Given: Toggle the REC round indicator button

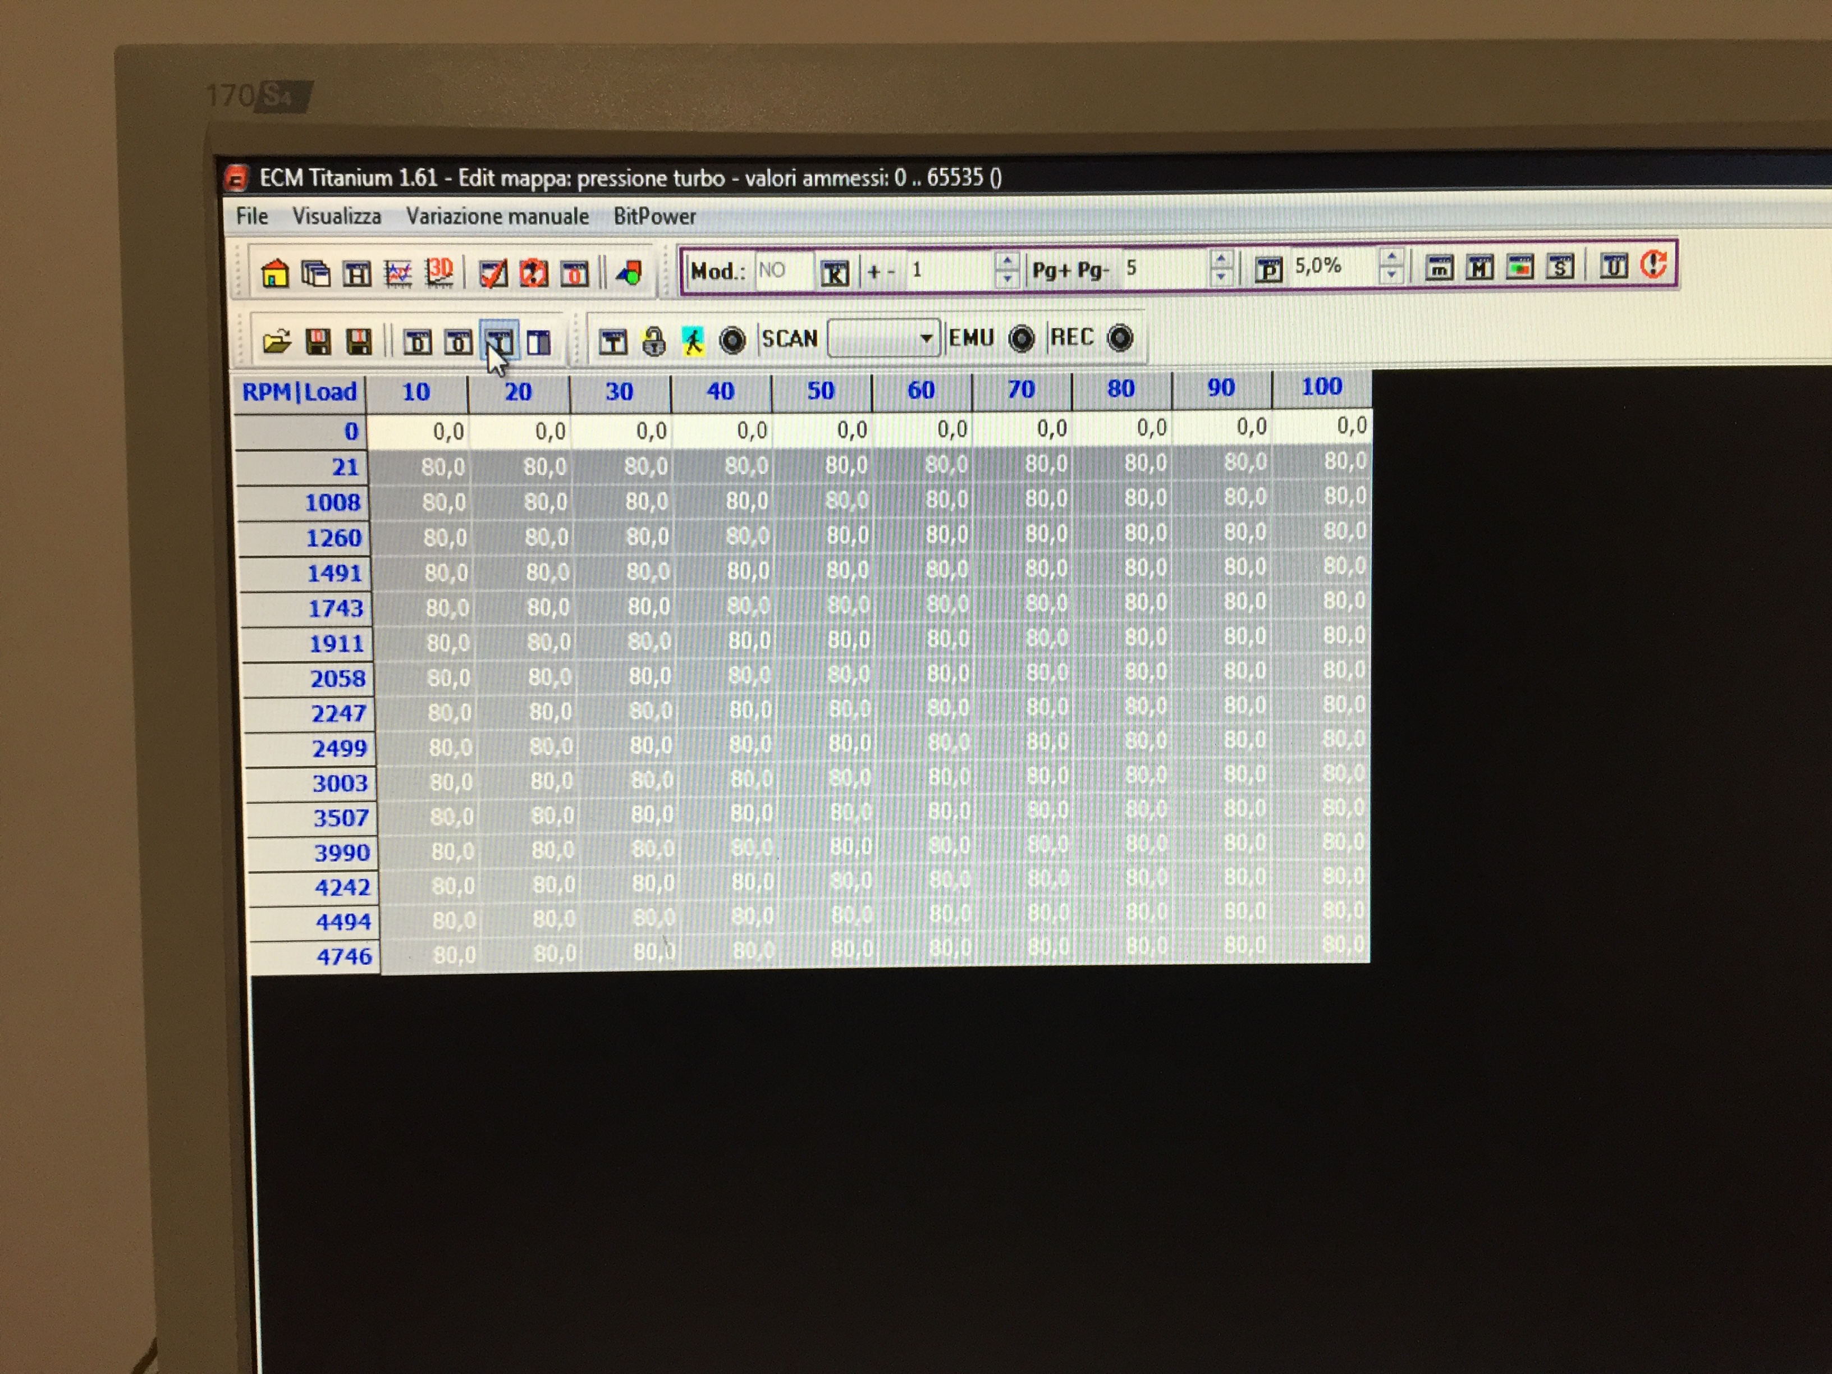Looking at the screenshot, I should coord(1120,337).
